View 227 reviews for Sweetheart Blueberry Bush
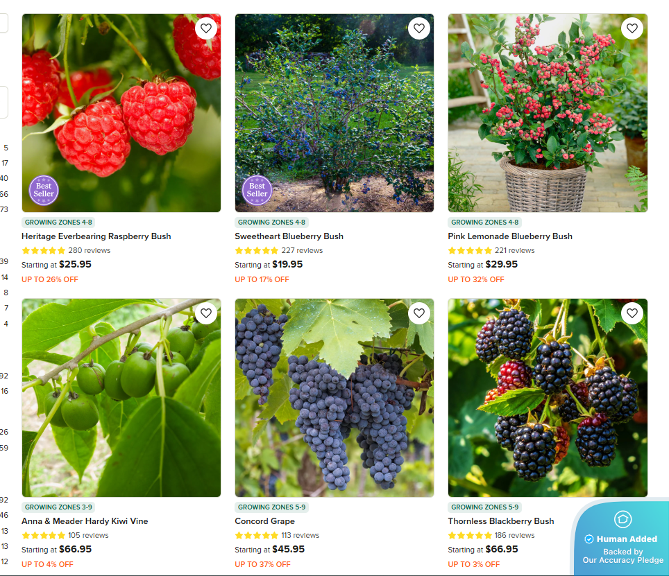 302,250
